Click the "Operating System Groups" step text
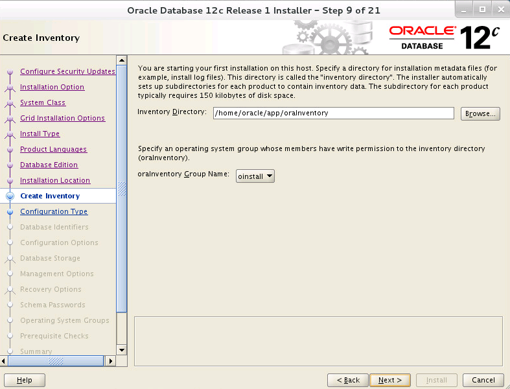 [x=65, y=320]
